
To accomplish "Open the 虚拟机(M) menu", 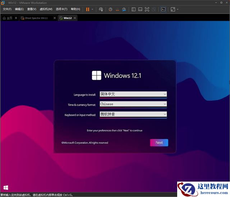I will click(x=46, y=9).
